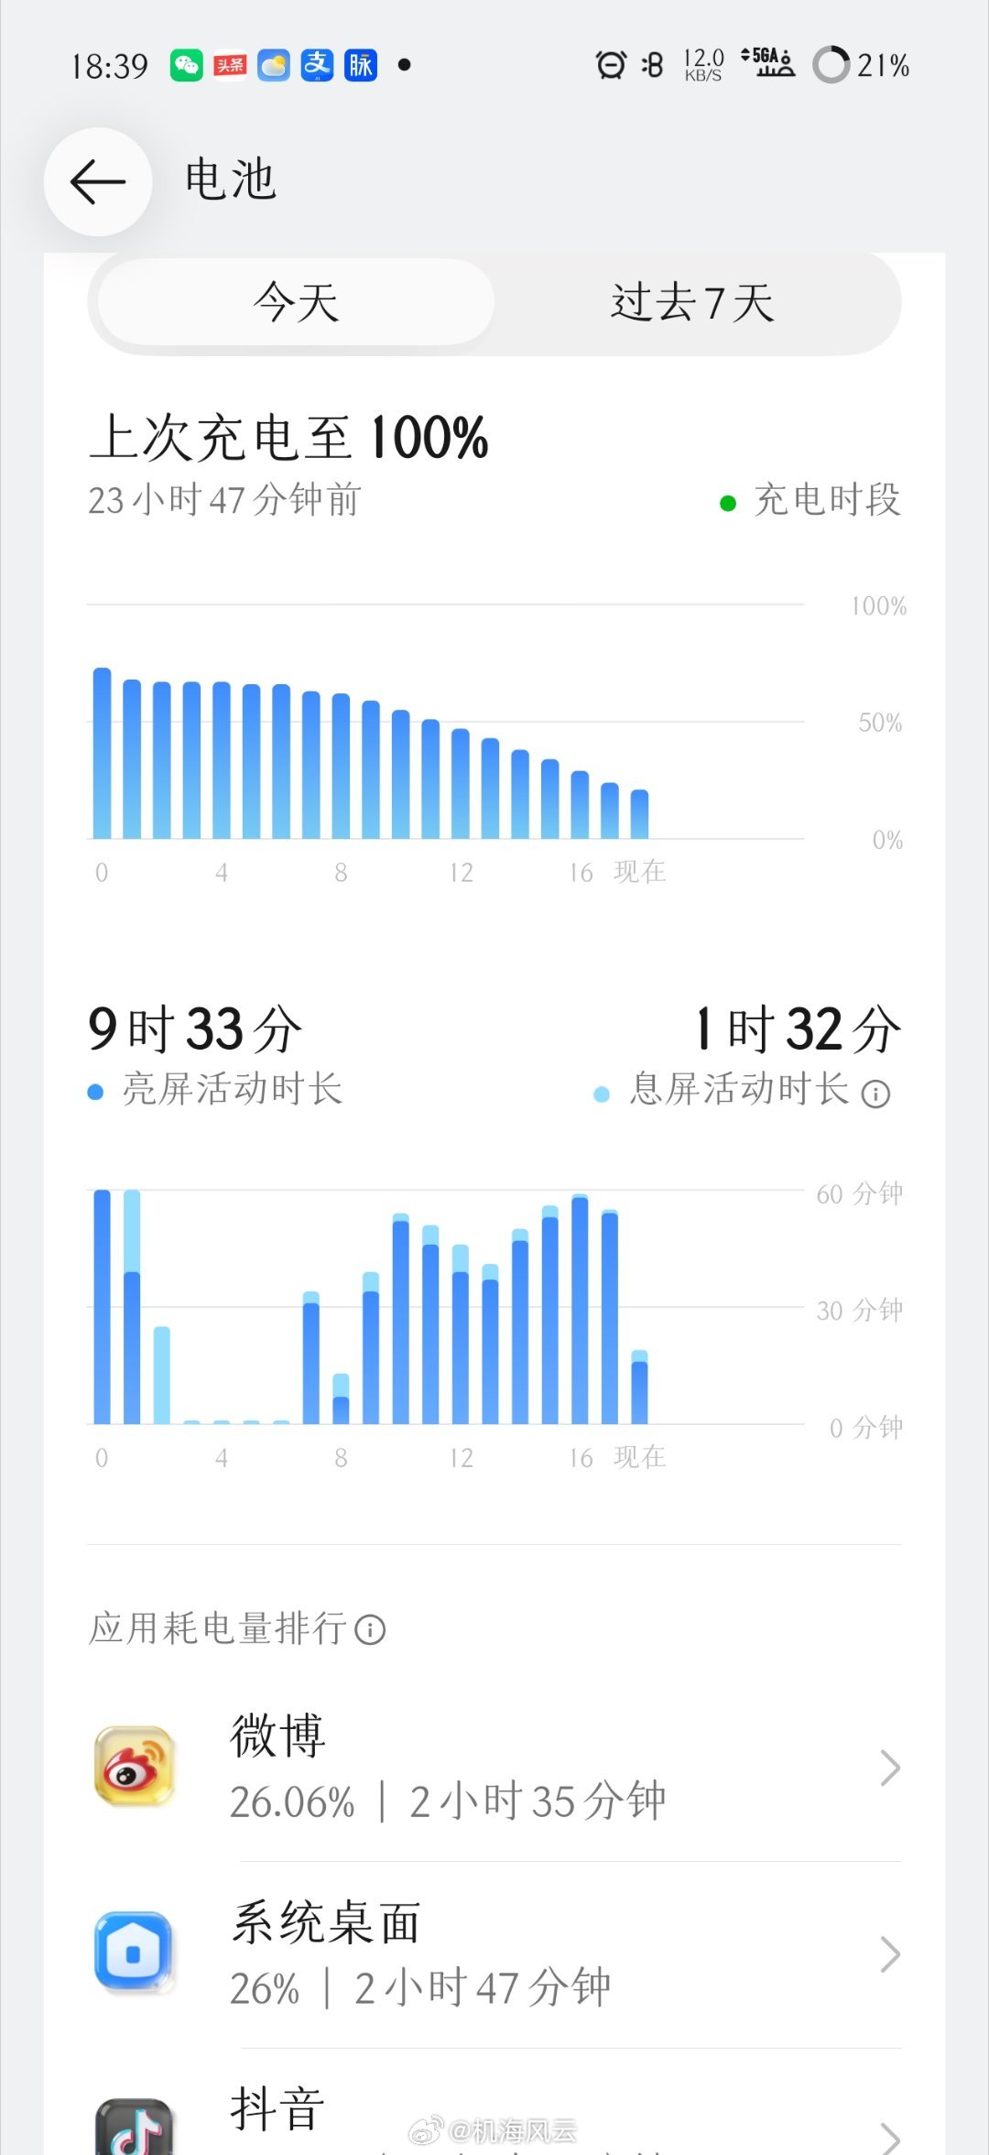Tap the Weibo app icon

(135, 1767)
